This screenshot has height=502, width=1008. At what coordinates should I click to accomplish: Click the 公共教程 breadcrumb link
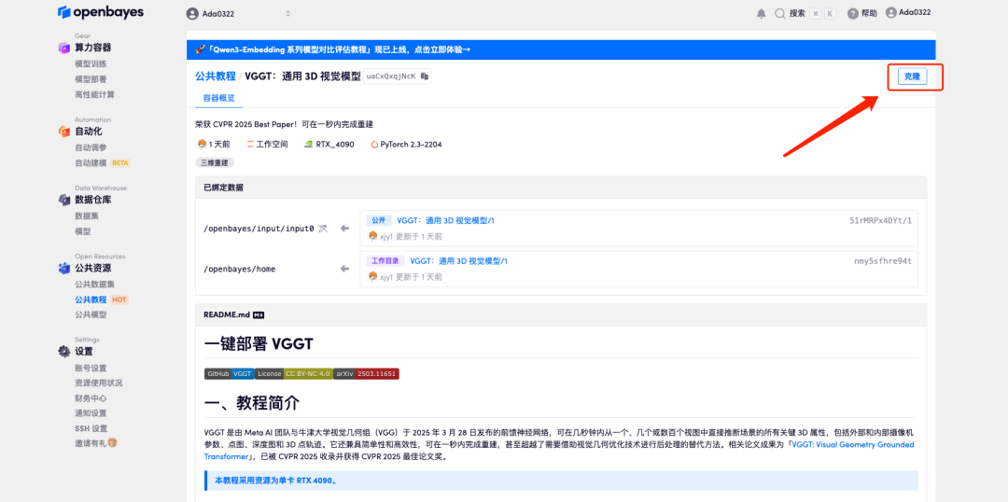(216, 76)
